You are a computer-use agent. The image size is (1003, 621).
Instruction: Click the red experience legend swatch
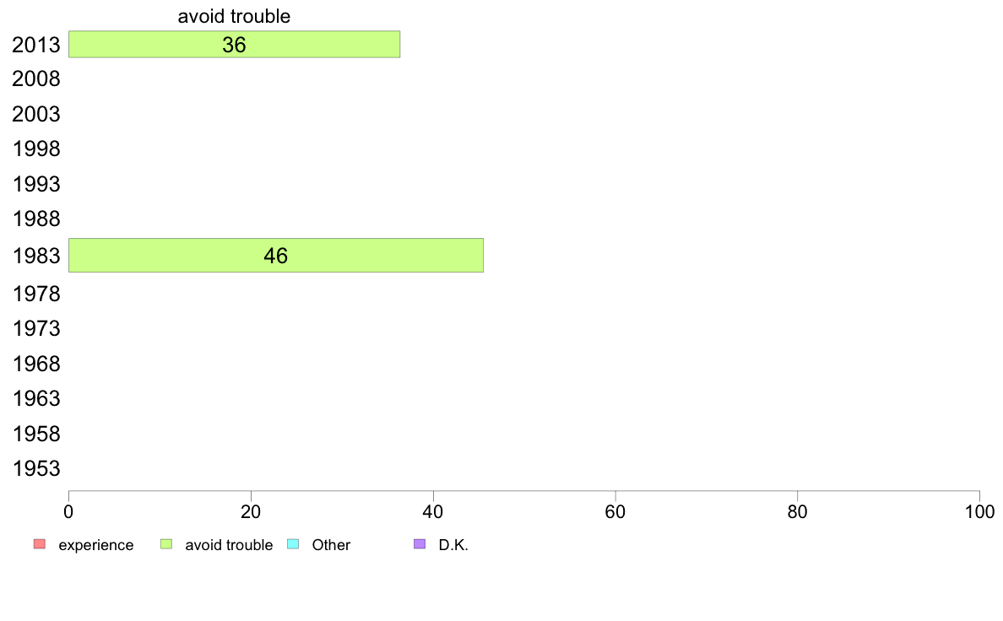[x=40, y=544]
